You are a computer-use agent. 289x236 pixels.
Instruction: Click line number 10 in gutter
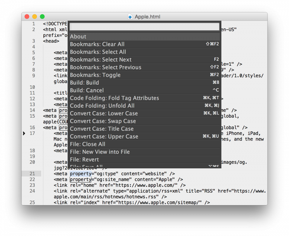32,87
